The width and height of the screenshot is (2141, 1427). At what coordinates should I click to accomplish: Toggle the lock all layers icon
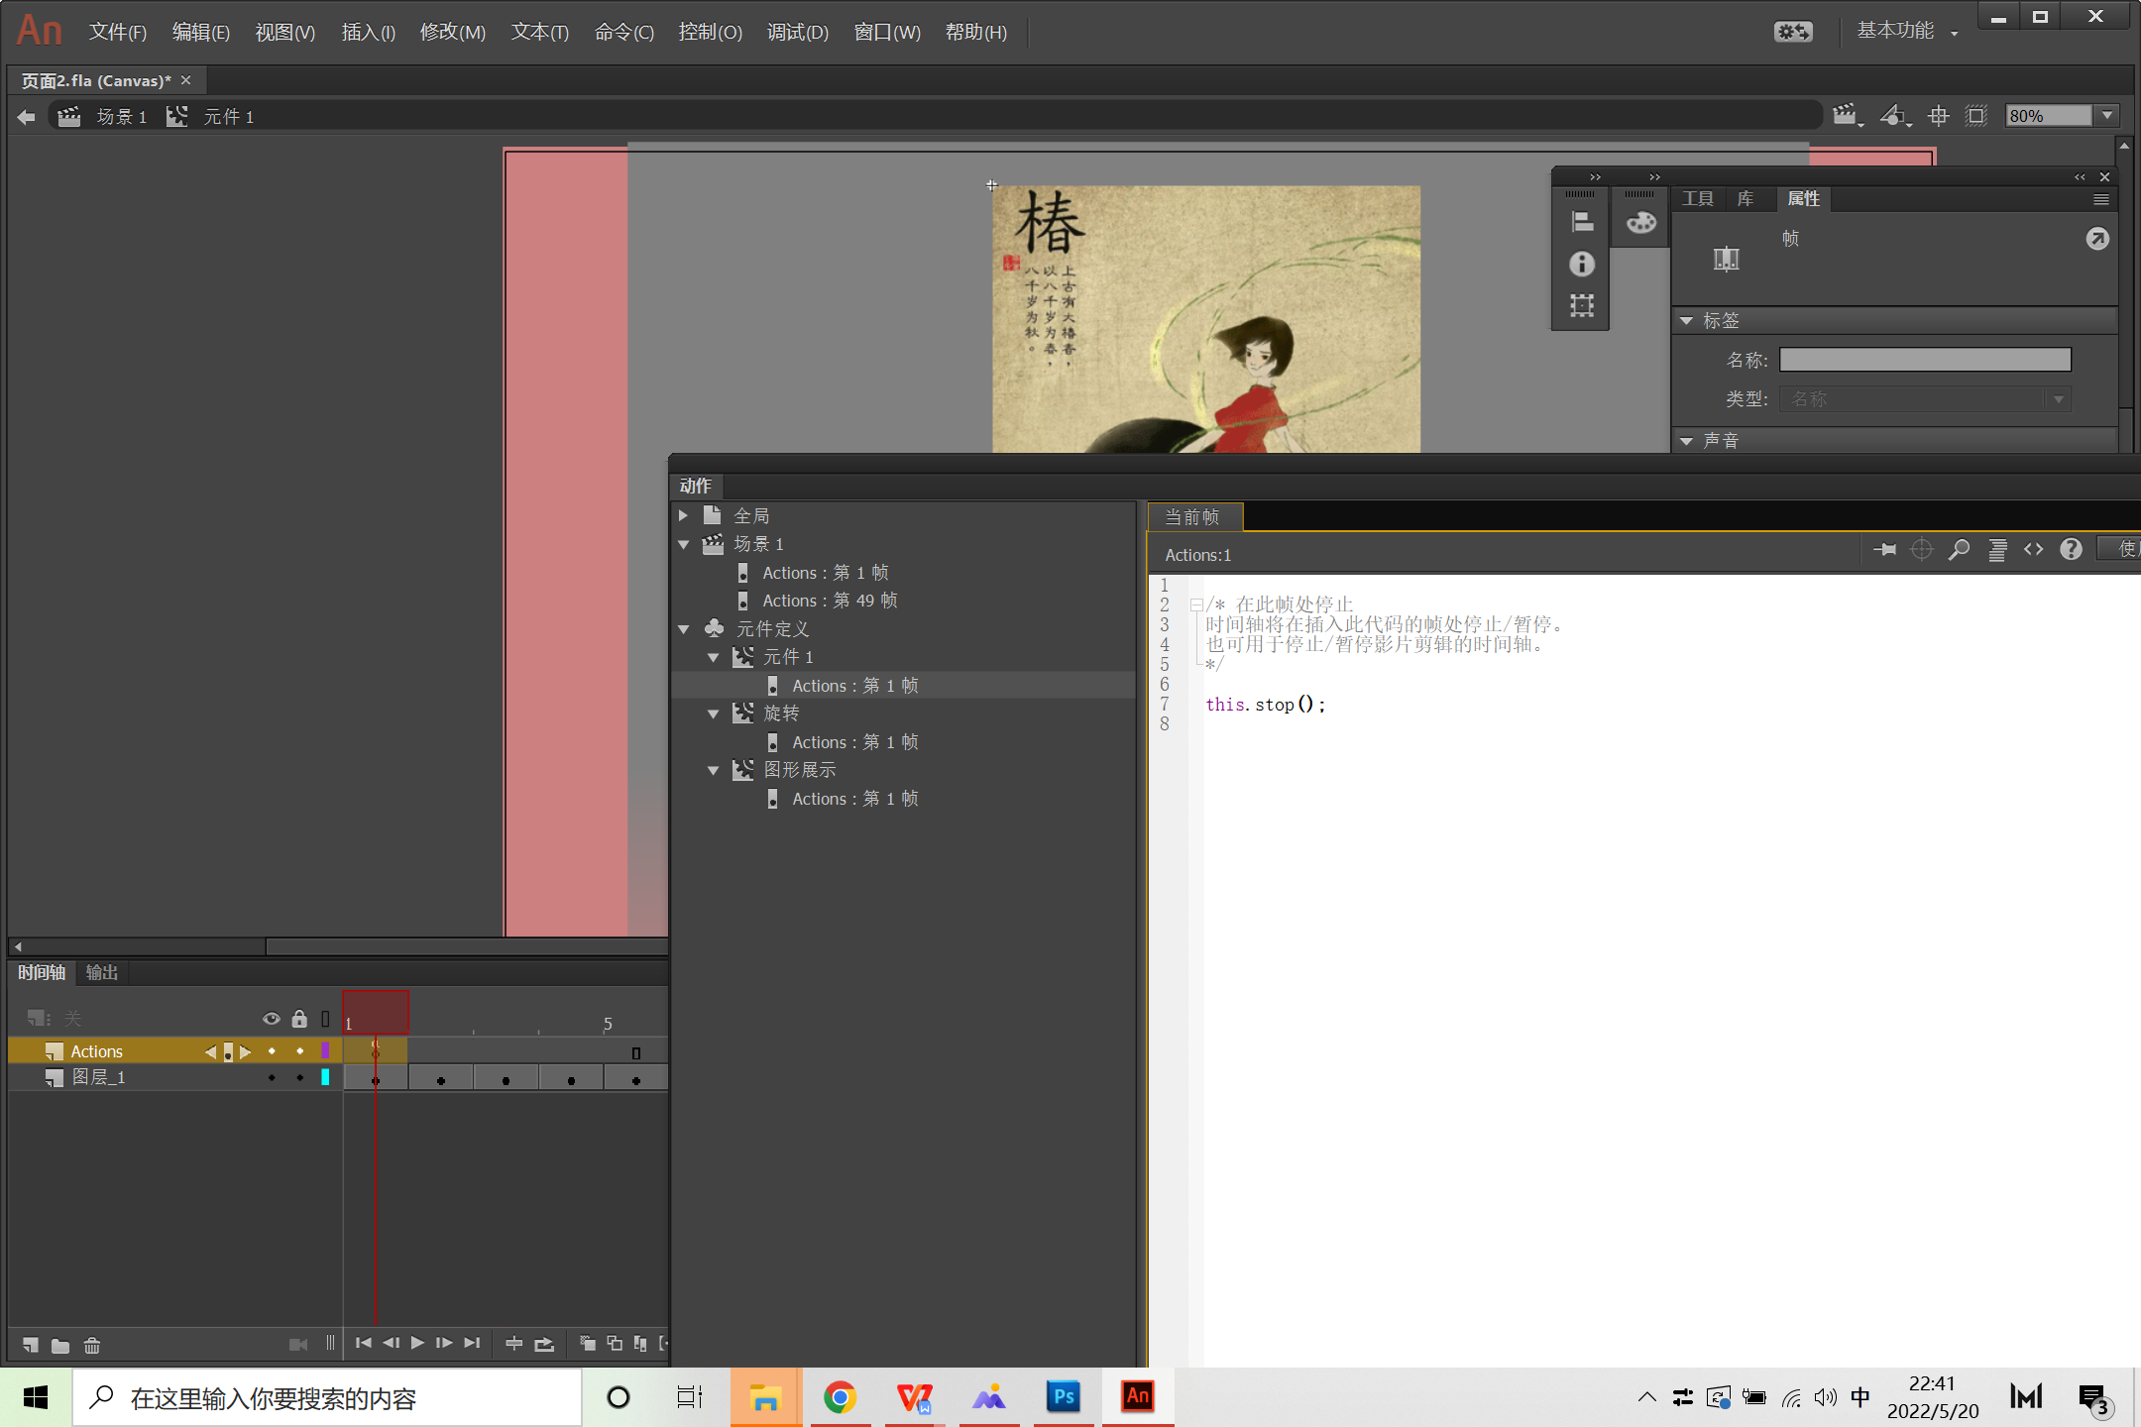click(299, 1019)
